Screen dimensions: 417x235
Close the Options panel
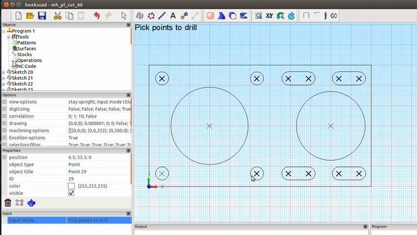128,95
